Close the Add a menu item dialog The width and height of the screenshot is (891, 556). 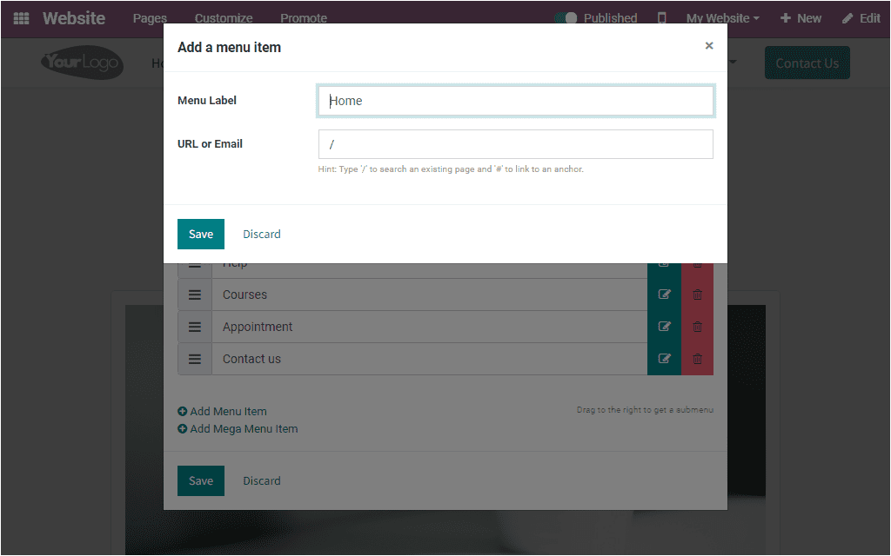pos(709,45)
